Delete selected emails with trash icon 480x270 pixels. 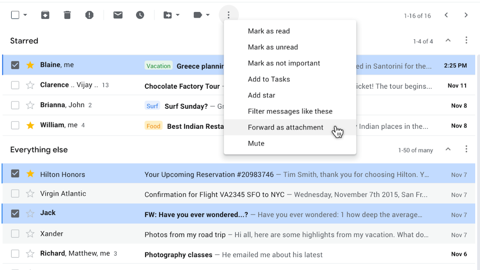tap(67, 15)
